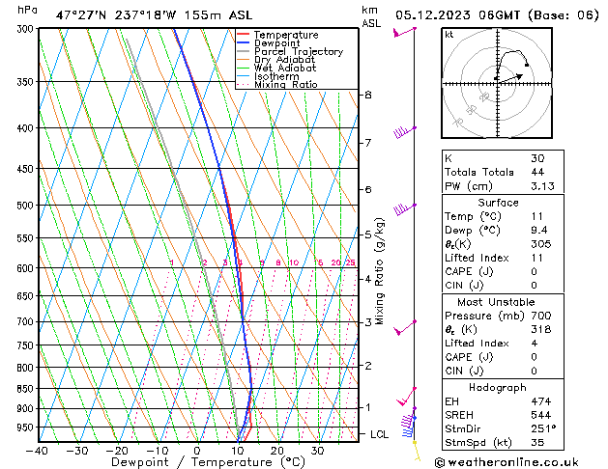Viewport: 608px width, 469px height.
Task: Click the surface Temp value 11
Action: point(537,216)
